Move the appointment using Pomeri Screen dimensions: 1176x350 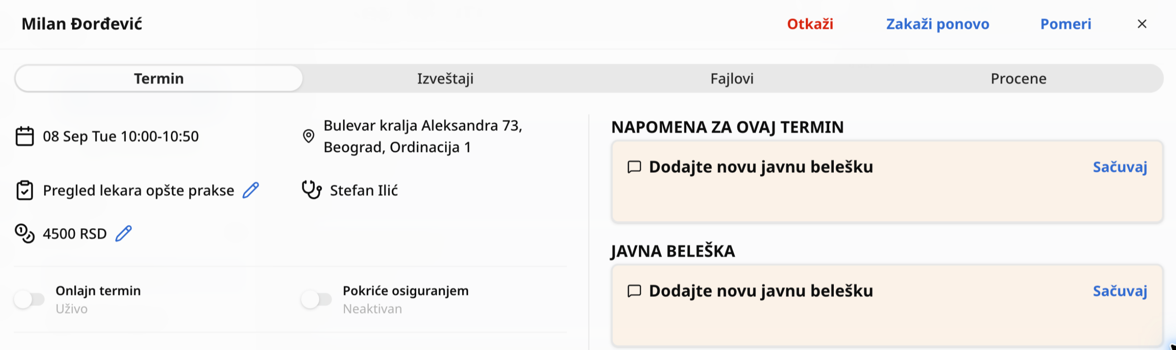pyautogui.click(x=1066, y=24)
